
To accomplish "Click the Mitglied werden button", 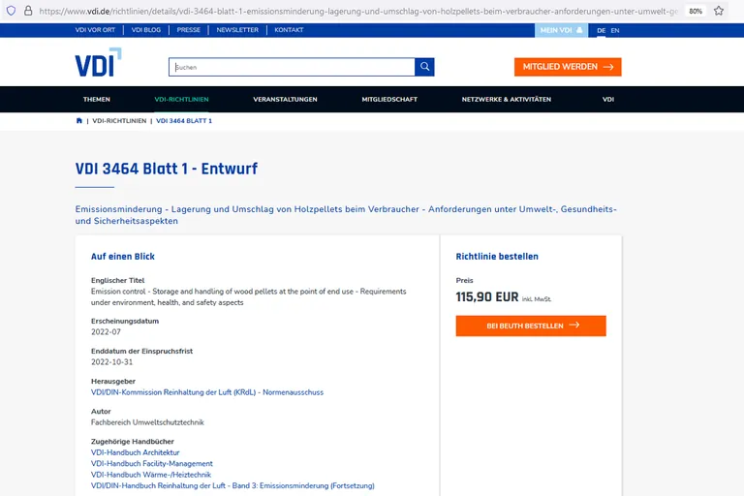I will click(568, 67).
